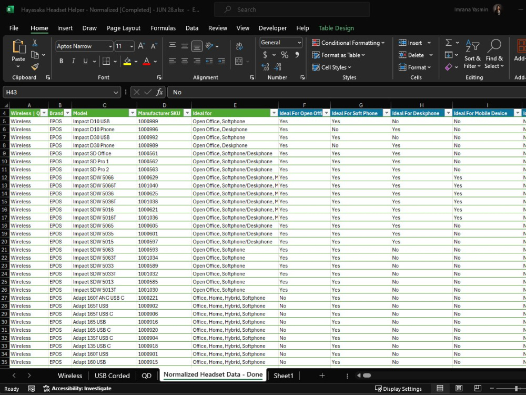Open Cell Styles gallery

[x=331, y=67]
